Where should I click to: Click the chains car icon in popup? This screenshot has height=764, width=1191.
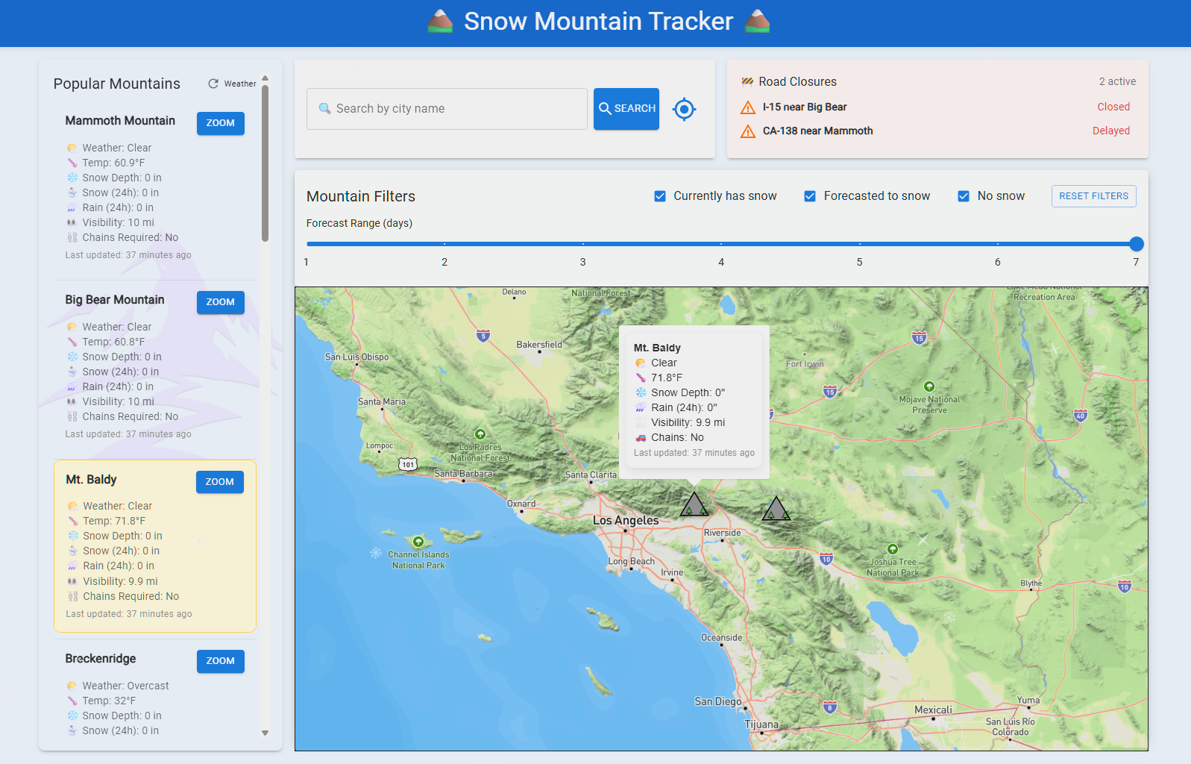641,437
